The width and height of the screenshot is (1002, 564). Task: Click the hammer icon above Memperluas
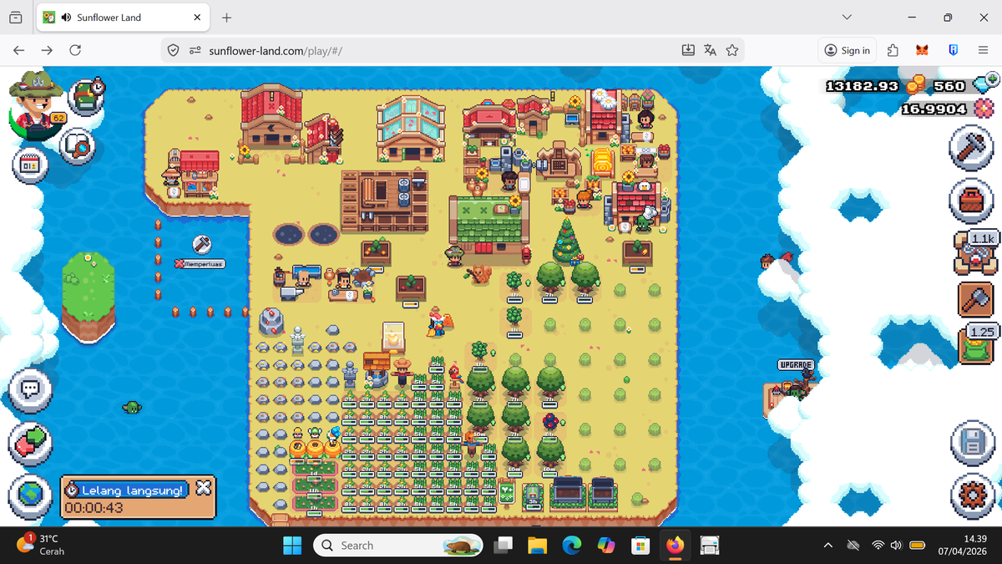[x=201, y=244]
